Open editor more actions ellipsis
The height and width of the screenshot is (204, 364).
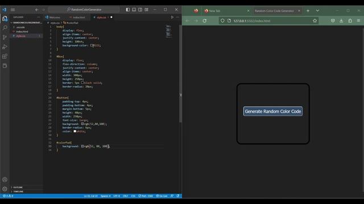[177, 17]
